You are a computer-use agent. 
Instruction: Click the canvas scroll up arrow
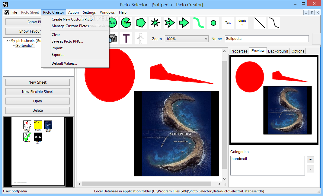(x=224, y=51)
